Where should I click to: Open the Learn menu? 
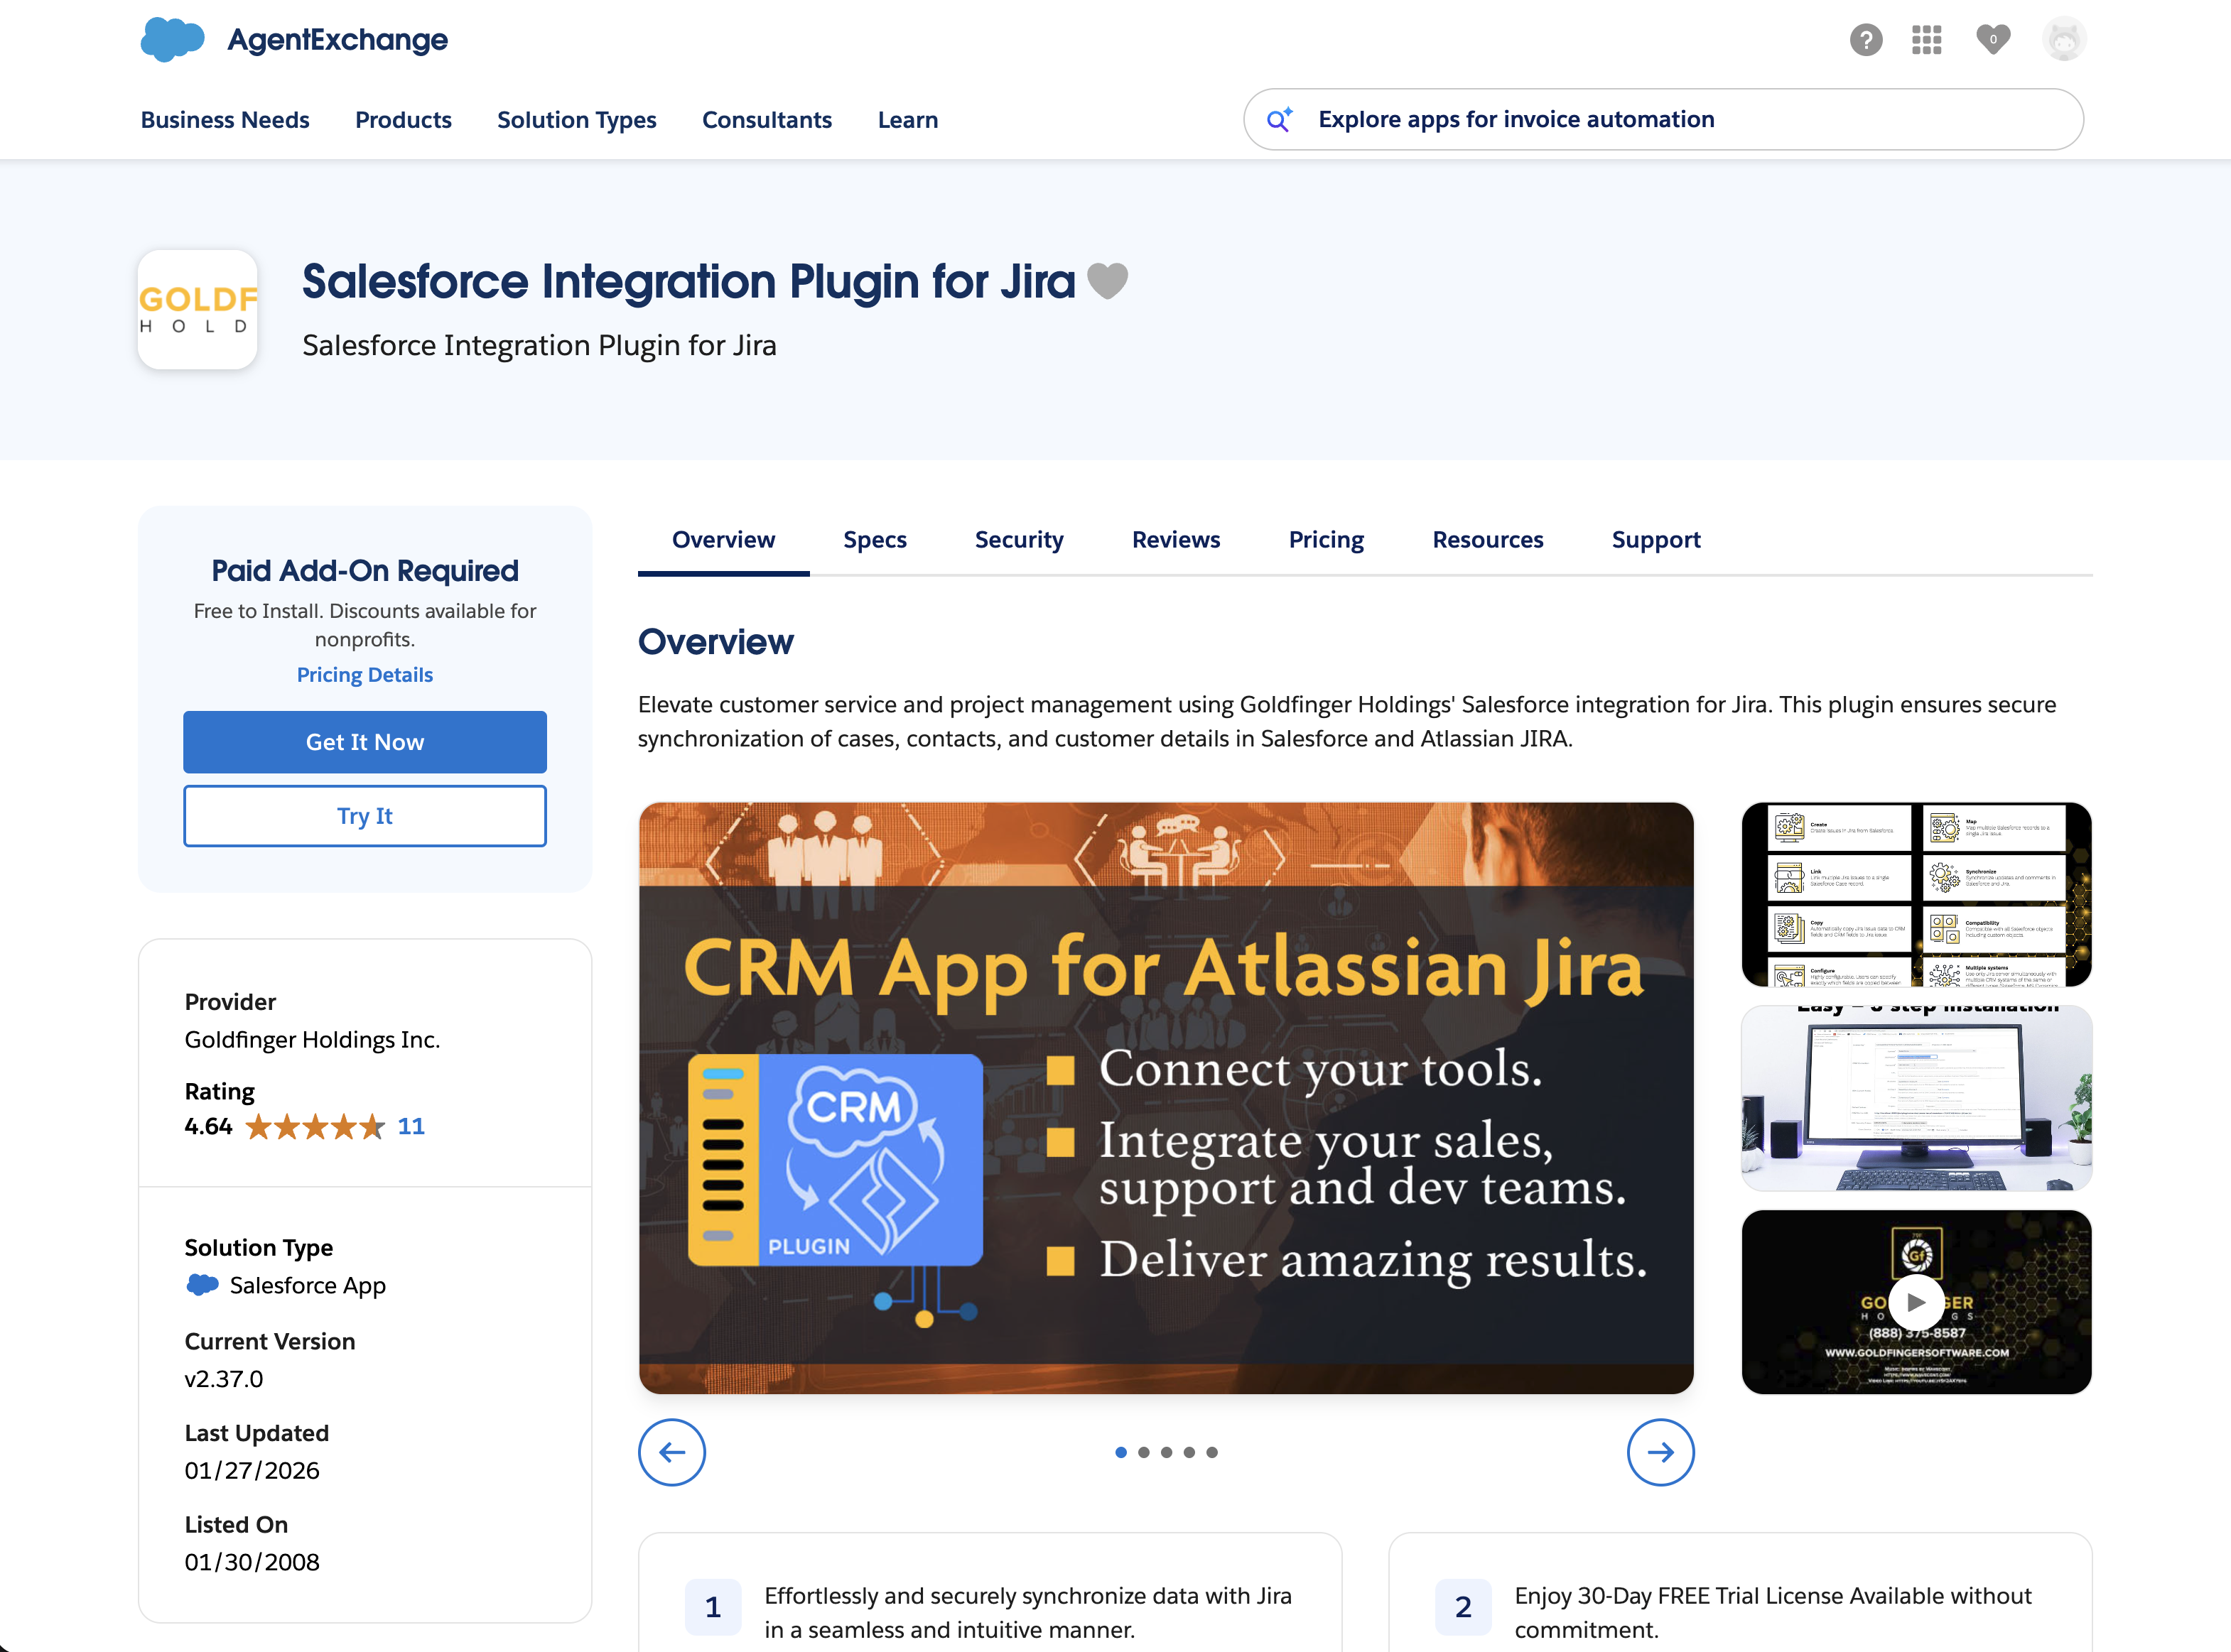click(x=907, y=120)
